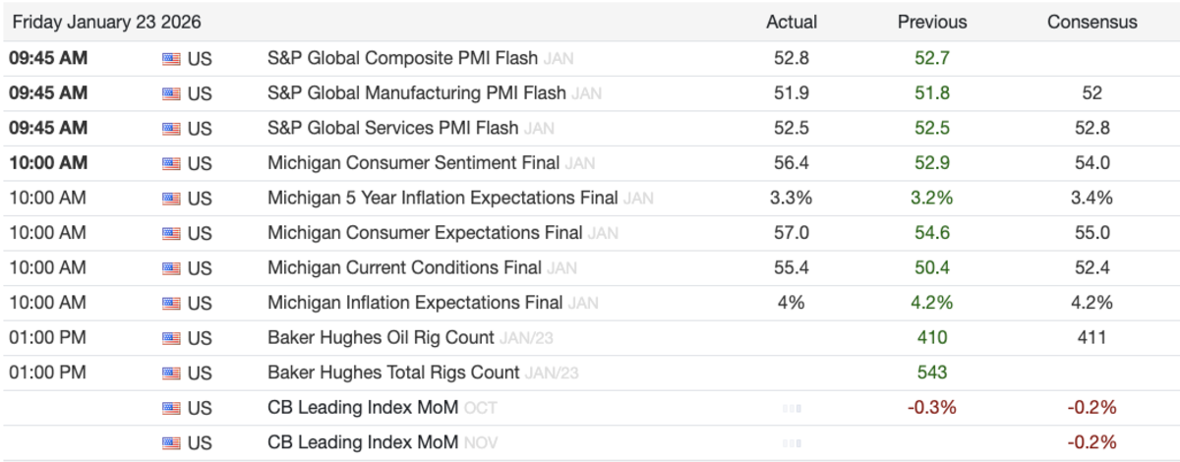The image size is (1180, 462).
Task: Open Baker Hughes Total Rigs Count link
Action: point(393,373)
